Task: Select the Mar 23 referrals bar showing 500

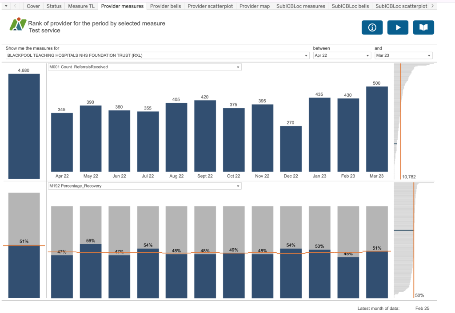Action: pos(377,129)
